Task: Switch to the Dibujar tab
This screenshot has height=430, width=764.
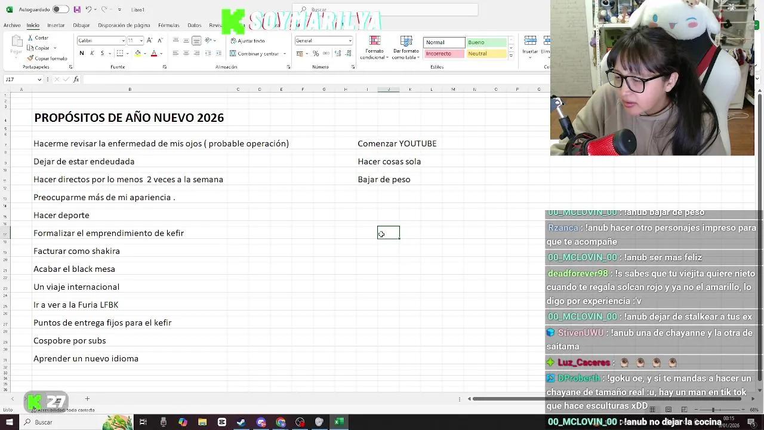Action: [x=81, y=26]
